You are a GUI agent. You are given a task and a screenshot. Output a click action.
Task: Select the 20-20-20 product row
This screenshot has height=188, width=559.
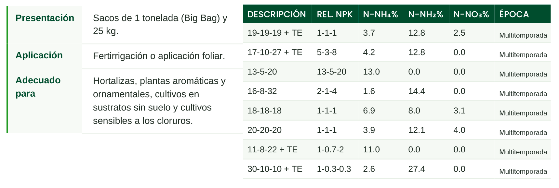[397, 130]
